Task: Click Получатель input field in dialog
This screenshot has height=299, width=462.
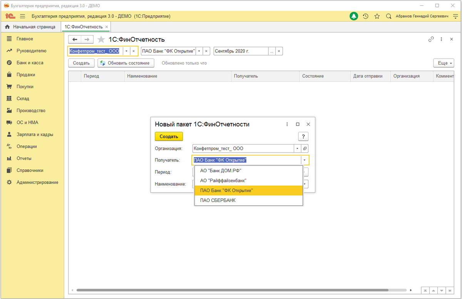Action: tap(246, 160)
